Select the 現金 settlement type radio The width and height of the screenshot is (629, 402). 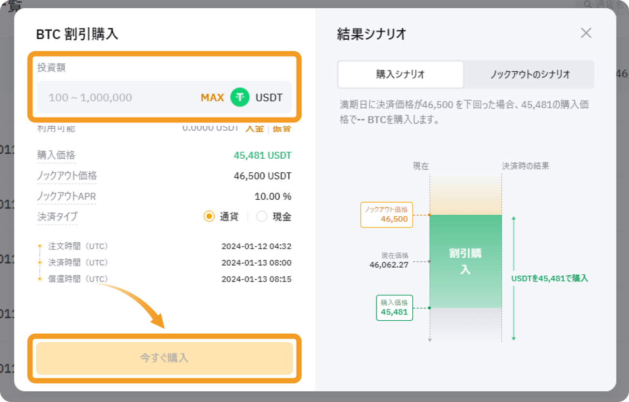pos(262,216)
